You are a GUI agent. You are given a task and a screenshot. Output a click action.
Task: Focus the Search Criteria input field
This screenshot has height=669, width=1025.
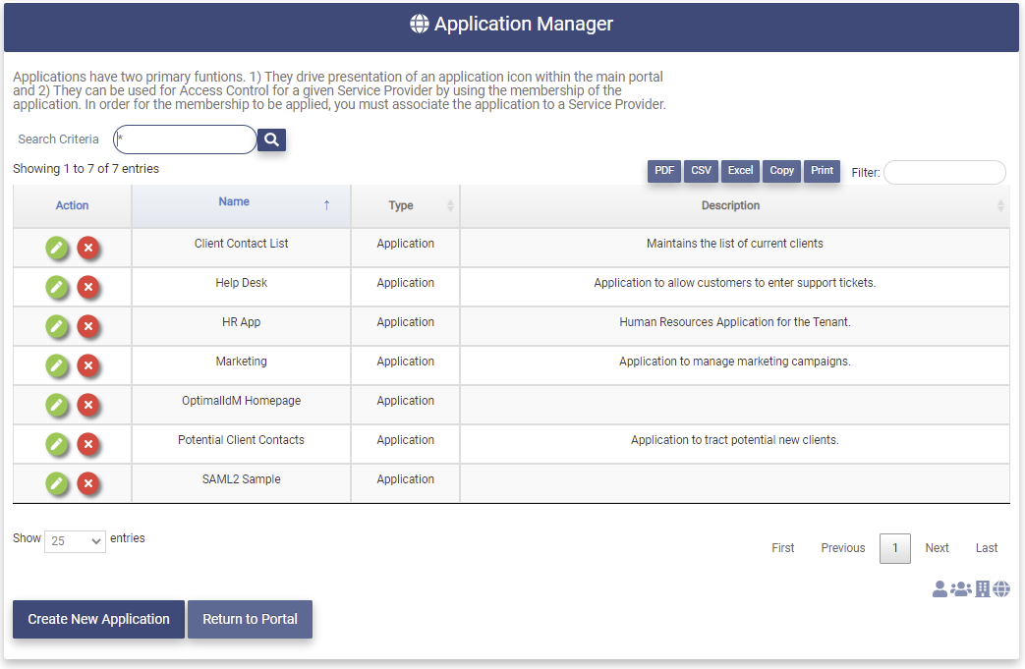185,139
